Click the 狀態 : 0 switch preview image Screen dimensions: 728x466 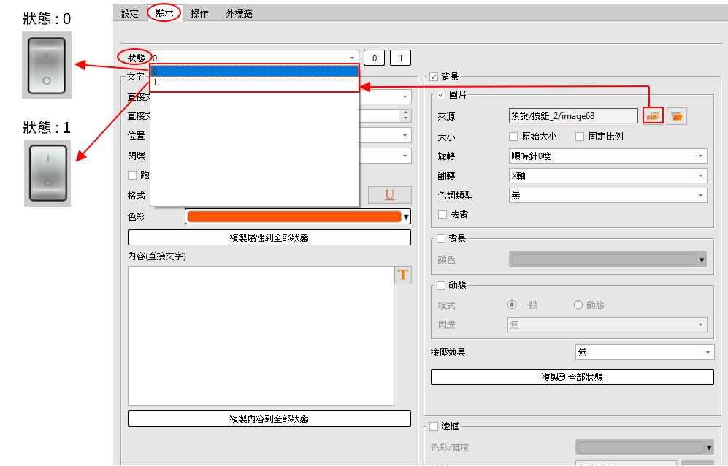(x=47, y=64)
